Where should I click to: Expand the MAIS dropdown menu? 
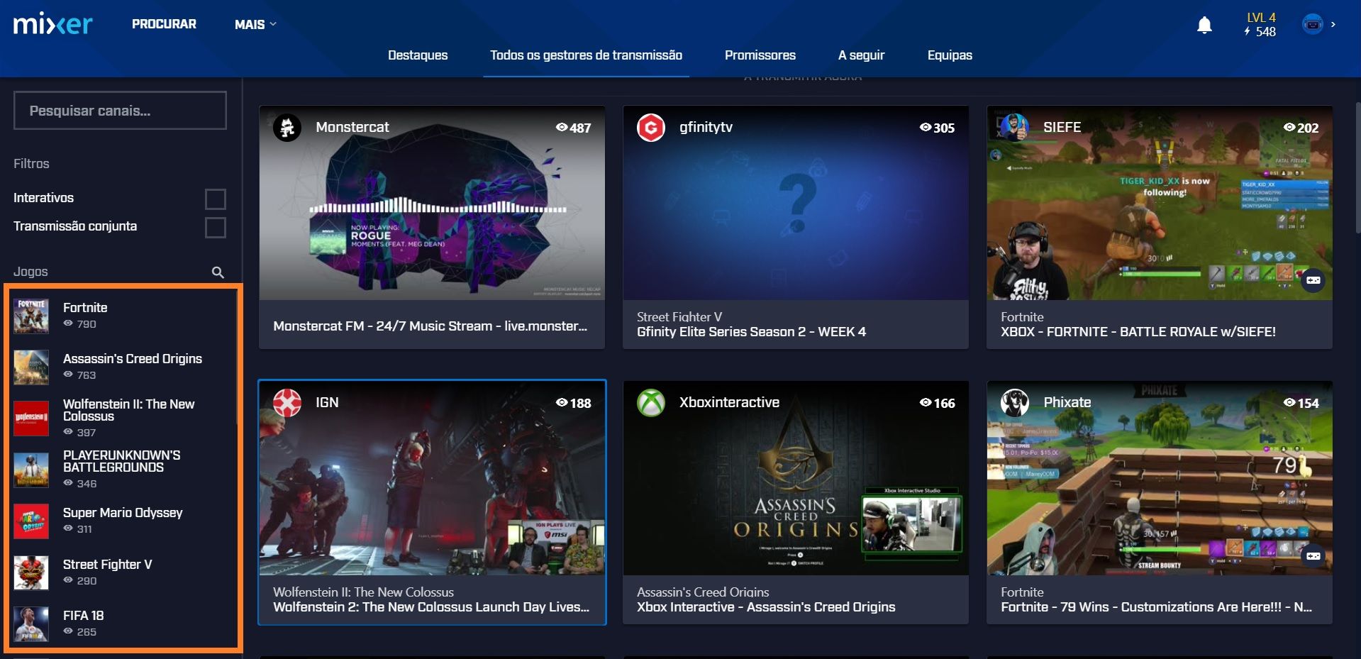(255, 24)
